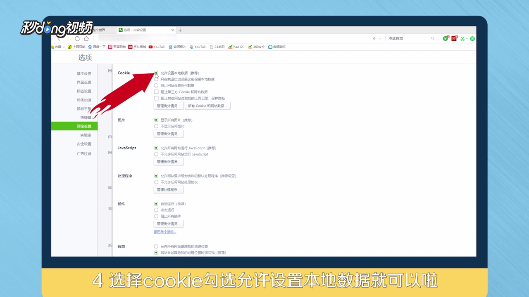This screenshot has height=297, width=529.
Task: Expand the 收藏 bookmarks dropdown arrow
Action: click(x=64, y=47)
